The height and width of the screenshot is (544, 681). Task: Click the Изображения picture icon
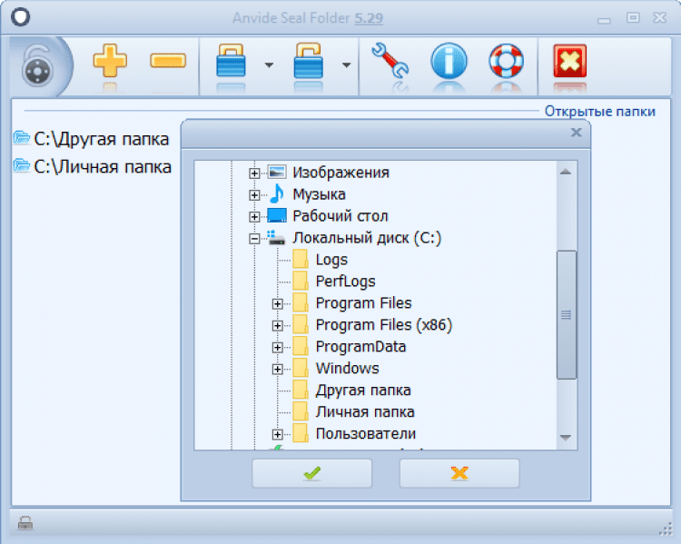277,172
